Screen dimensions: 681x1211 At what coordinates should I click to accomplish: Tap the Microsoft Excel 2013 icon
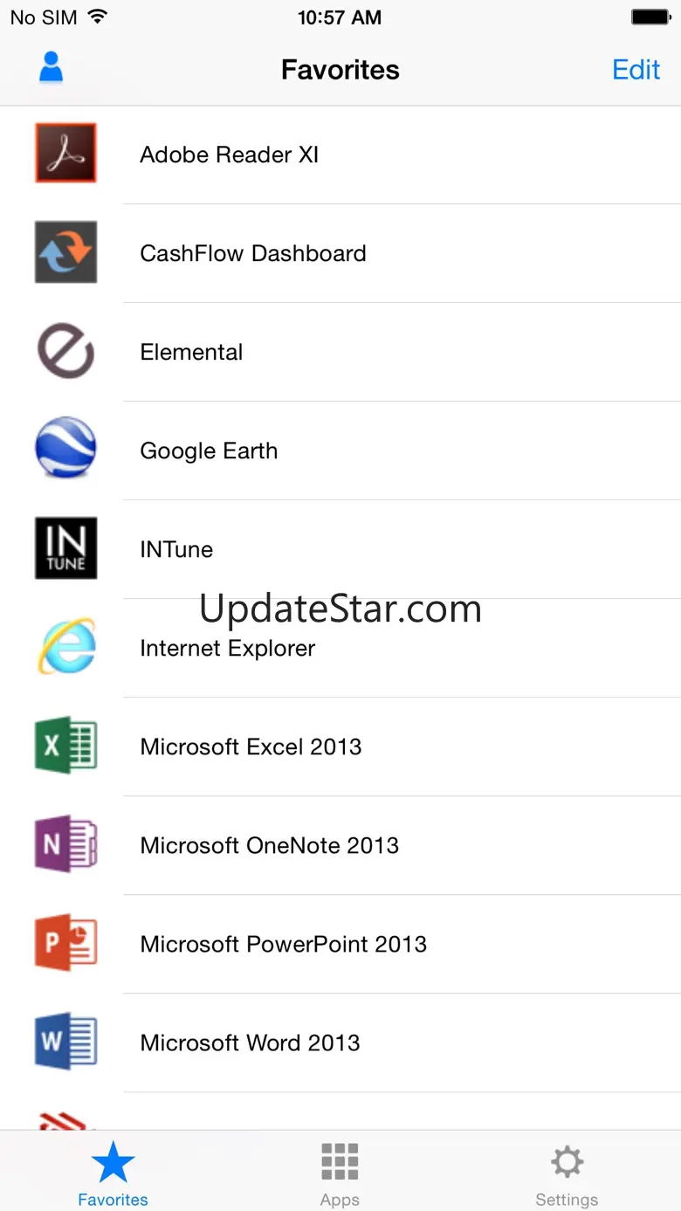click(65, 746)
